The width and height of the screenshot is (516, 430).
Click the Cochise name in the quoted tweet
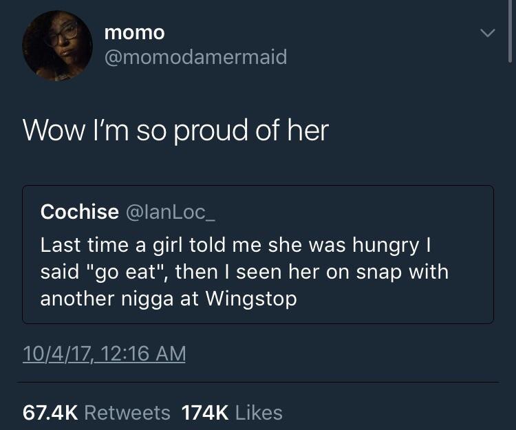pos(79,212)
